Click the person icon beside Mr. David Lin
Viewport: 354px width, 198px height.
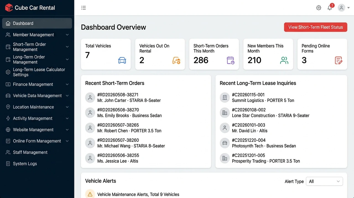click(x=225, y=128)
